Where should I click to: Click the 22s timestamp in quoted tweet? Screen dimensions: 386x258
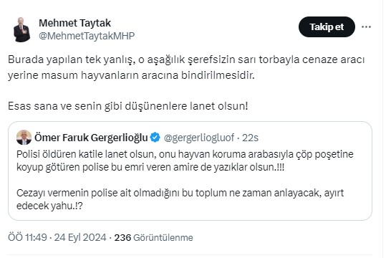tap(250, 138)
